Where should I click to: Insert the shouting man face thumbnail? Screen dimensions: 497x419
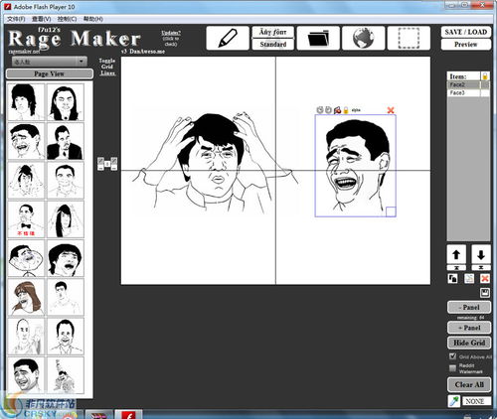pos(66,258)
